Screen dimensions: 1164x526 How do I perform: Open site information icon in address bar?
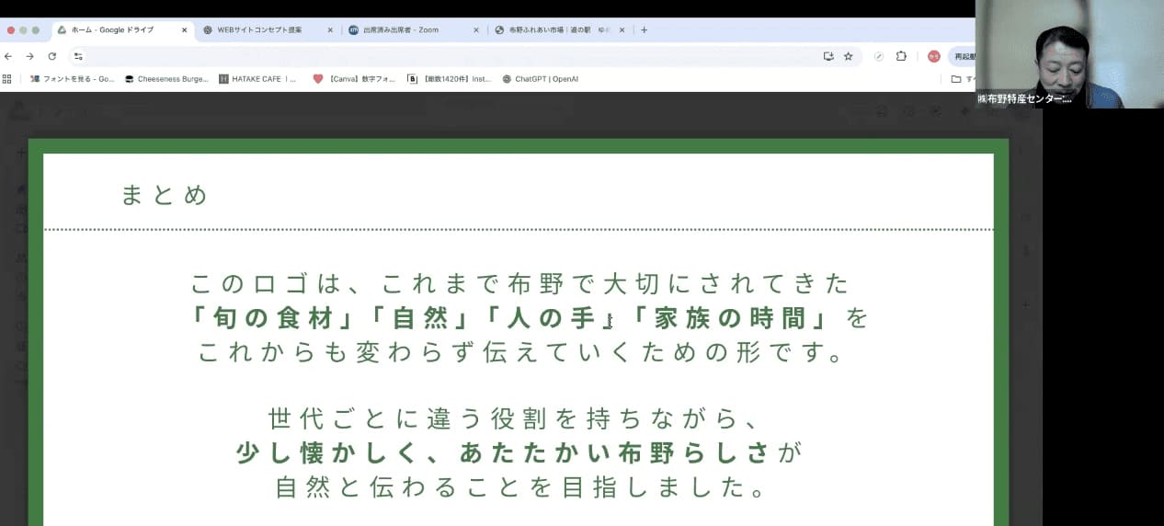pyautogui.click(x=78, y=56)
